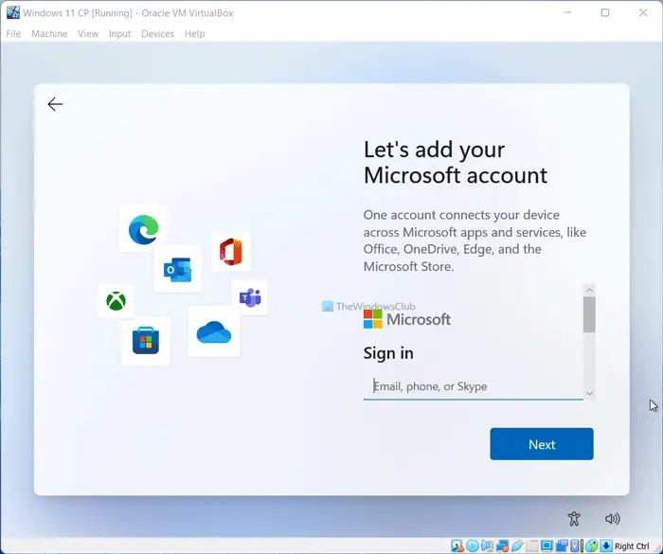This screenshot has width=663, height=554.
Task: Click the keyboard capture arrow indicator
Action: tap(606, 546)
